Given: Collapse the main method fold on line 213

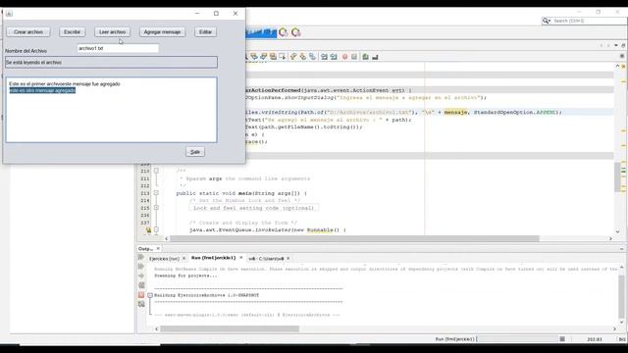Looking at the screenshot, I should point(156,193).
